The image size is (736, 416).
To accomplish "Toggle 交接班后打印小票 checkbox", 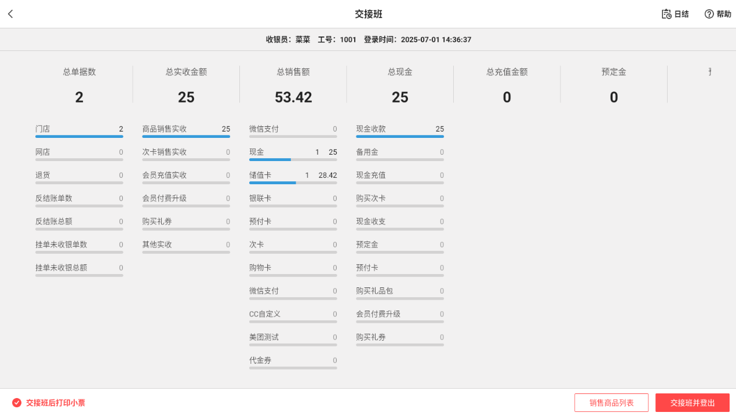I will [17, 403].
